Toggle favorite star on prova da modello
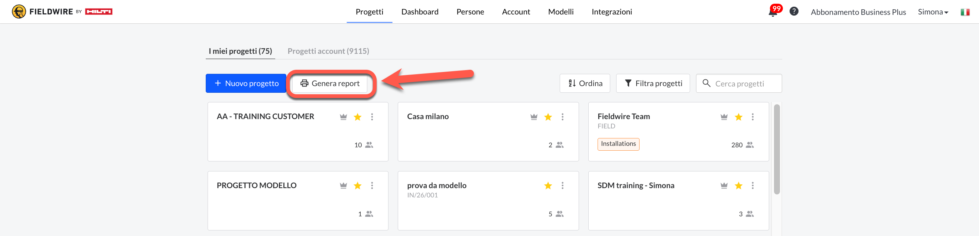The height and width of the screenshot is (236, 979). [548, 186]
